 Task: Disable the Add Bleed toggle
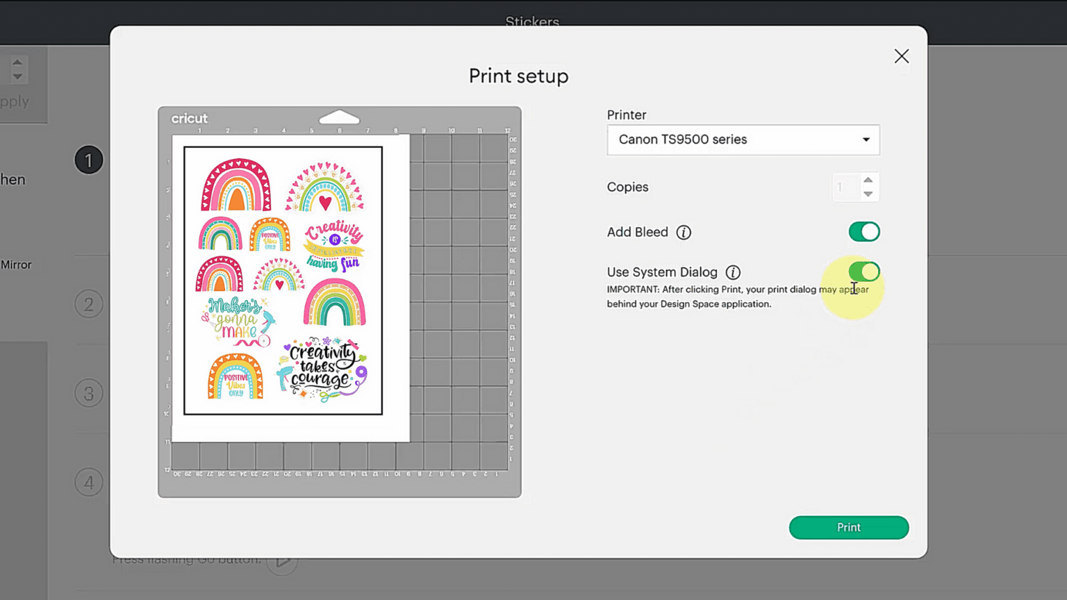coord(863,232)
